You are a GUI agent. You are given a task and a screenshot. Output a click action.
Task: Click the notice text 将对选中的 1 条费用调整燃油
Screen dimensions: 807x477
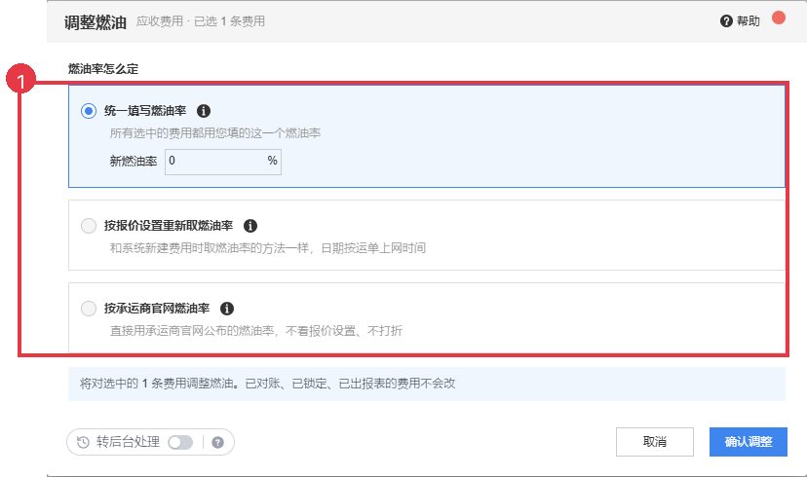click(157, 384)
